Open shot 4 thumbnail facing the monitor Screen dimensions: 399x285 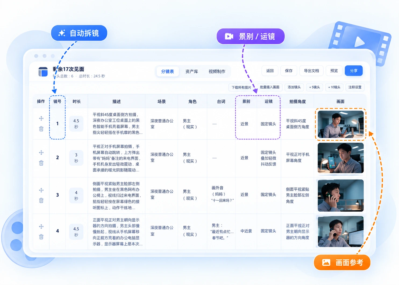341,231
